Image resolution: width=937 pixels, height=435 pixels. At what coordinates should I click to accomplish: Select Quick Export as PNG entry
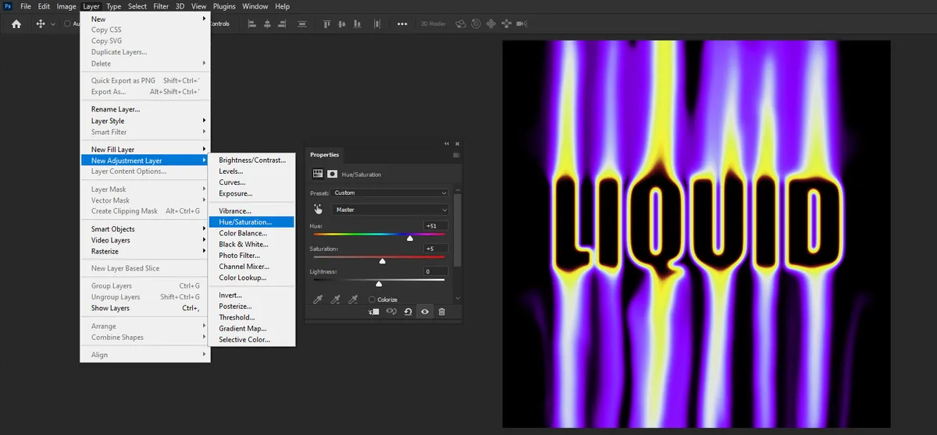pyautogui.click(x=145, y=80)
